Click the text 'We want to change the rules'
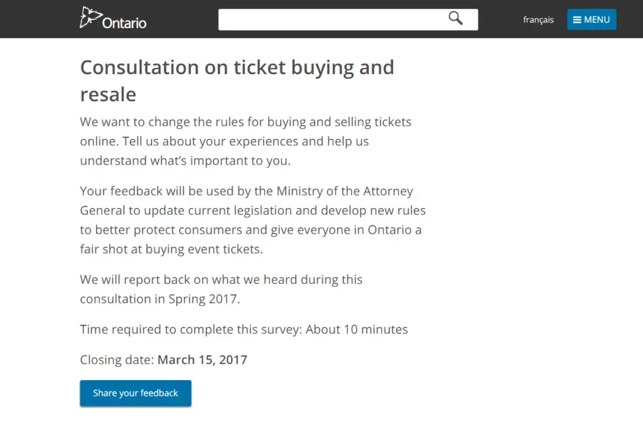 [163, 122]
